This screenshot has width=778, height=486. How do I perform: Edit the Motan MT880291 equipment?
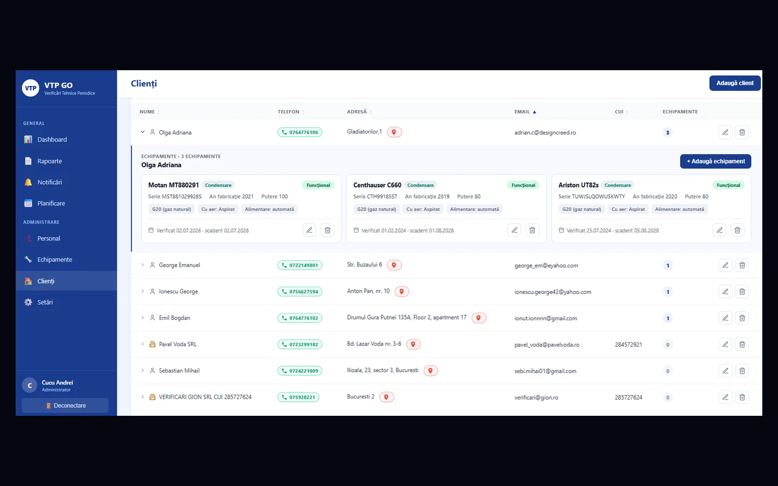[310, 230]
